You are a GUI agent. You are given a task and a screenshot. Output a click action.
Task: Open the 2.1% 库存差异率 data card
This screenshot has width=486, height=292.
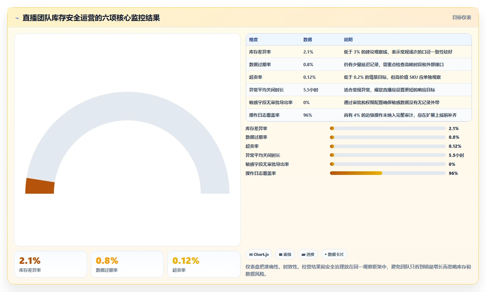click(51, 264)
